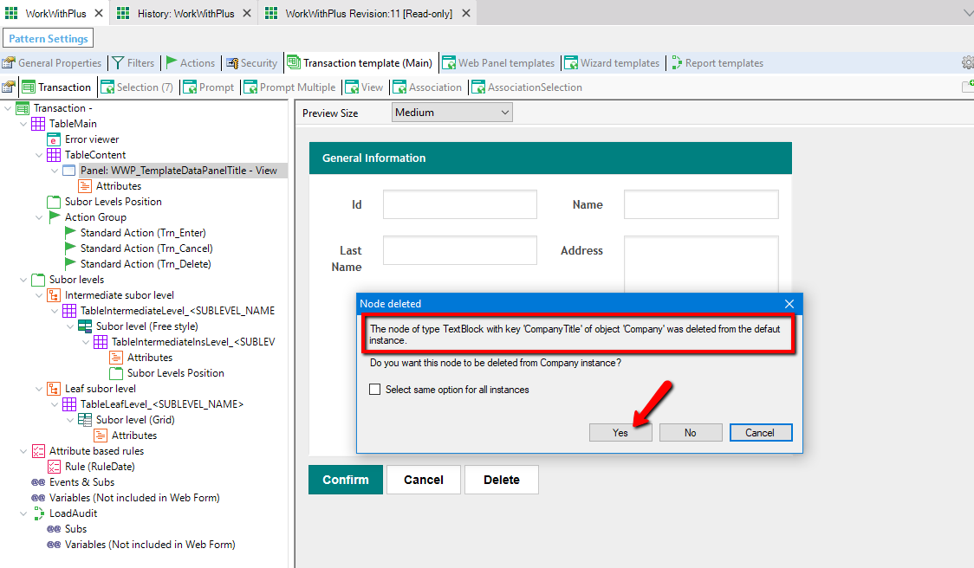Click the Rule (RuleDate) icon in tree

pos(54,467)
